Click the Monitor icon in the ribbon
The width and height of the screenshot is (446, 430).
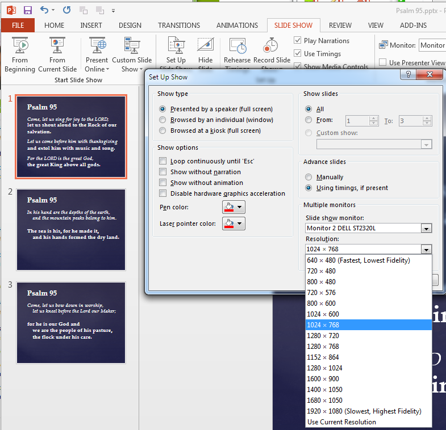click(383, 45)
